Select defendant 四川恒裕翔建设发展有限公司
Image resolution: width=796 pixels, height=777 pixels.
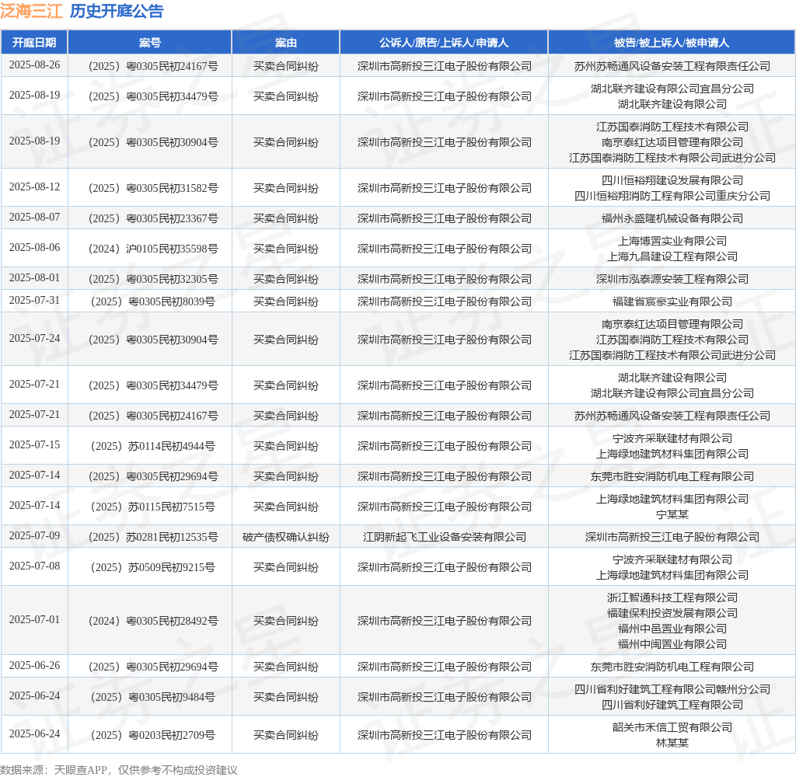click(672, 180)
